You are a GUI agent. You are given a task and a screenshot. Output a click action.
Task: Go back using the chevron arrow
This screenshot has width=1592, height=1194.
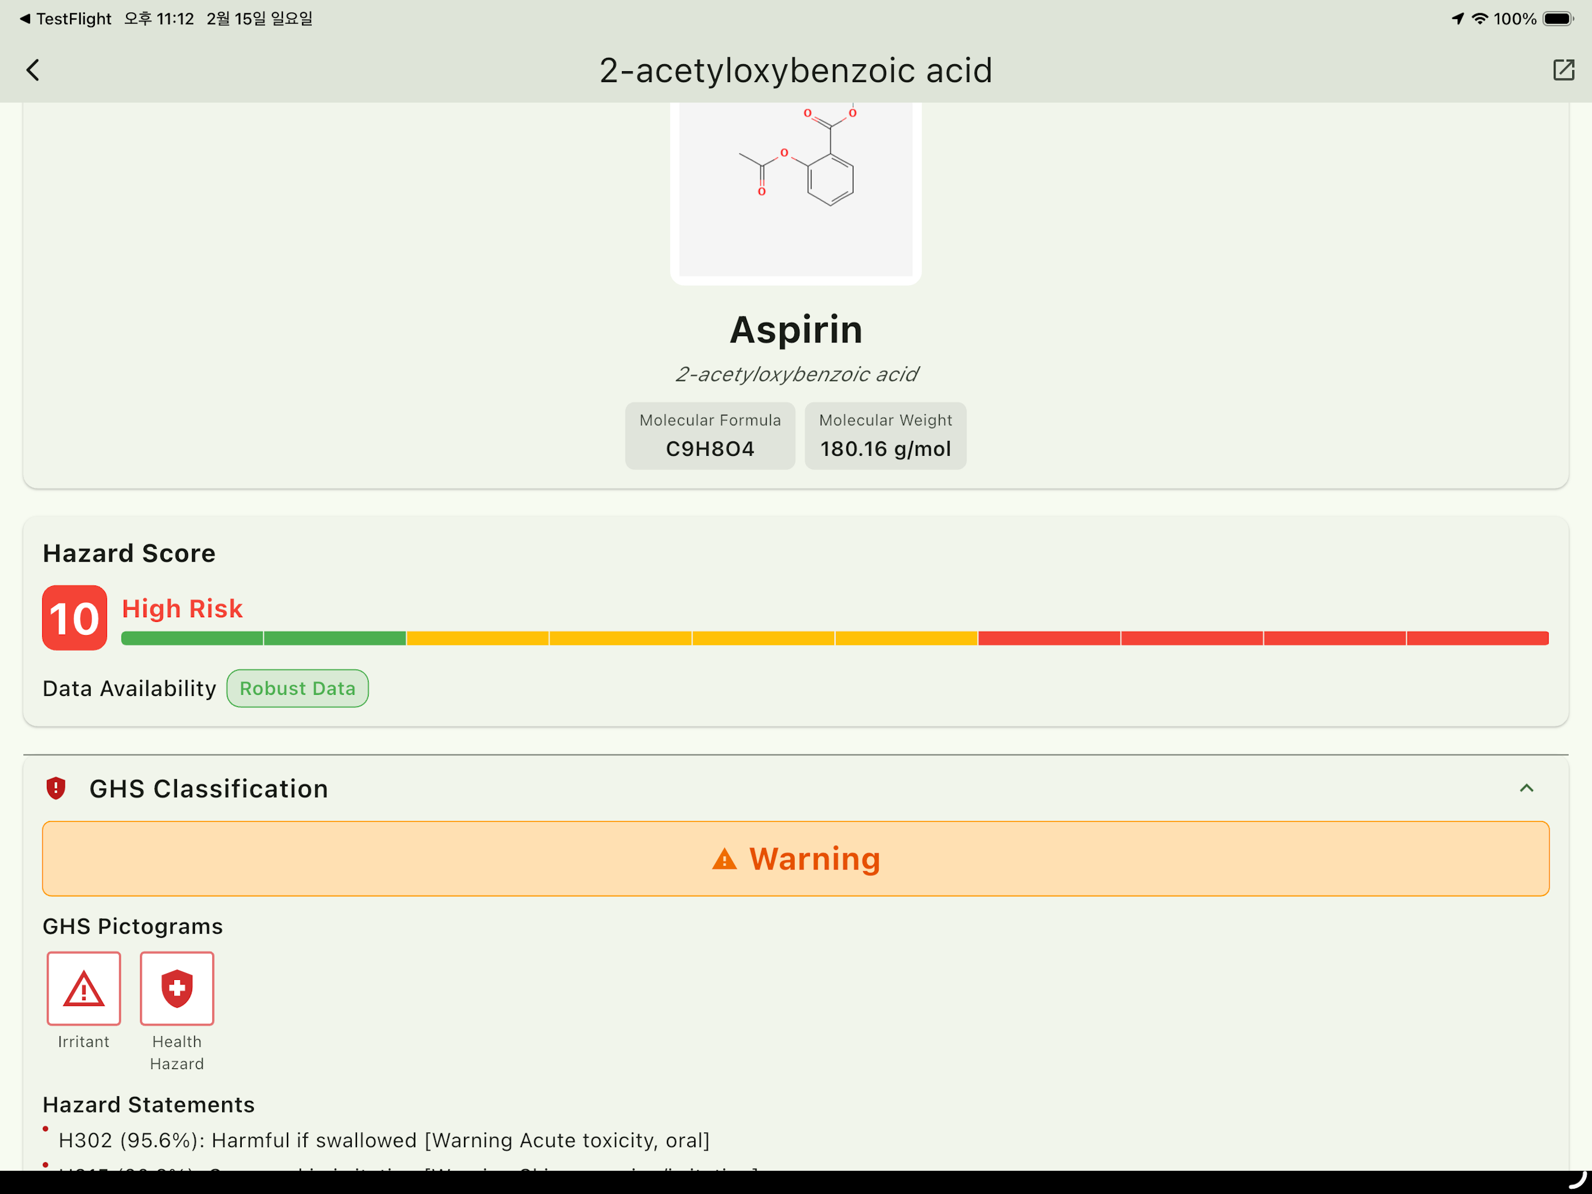[x=33, y=70]
